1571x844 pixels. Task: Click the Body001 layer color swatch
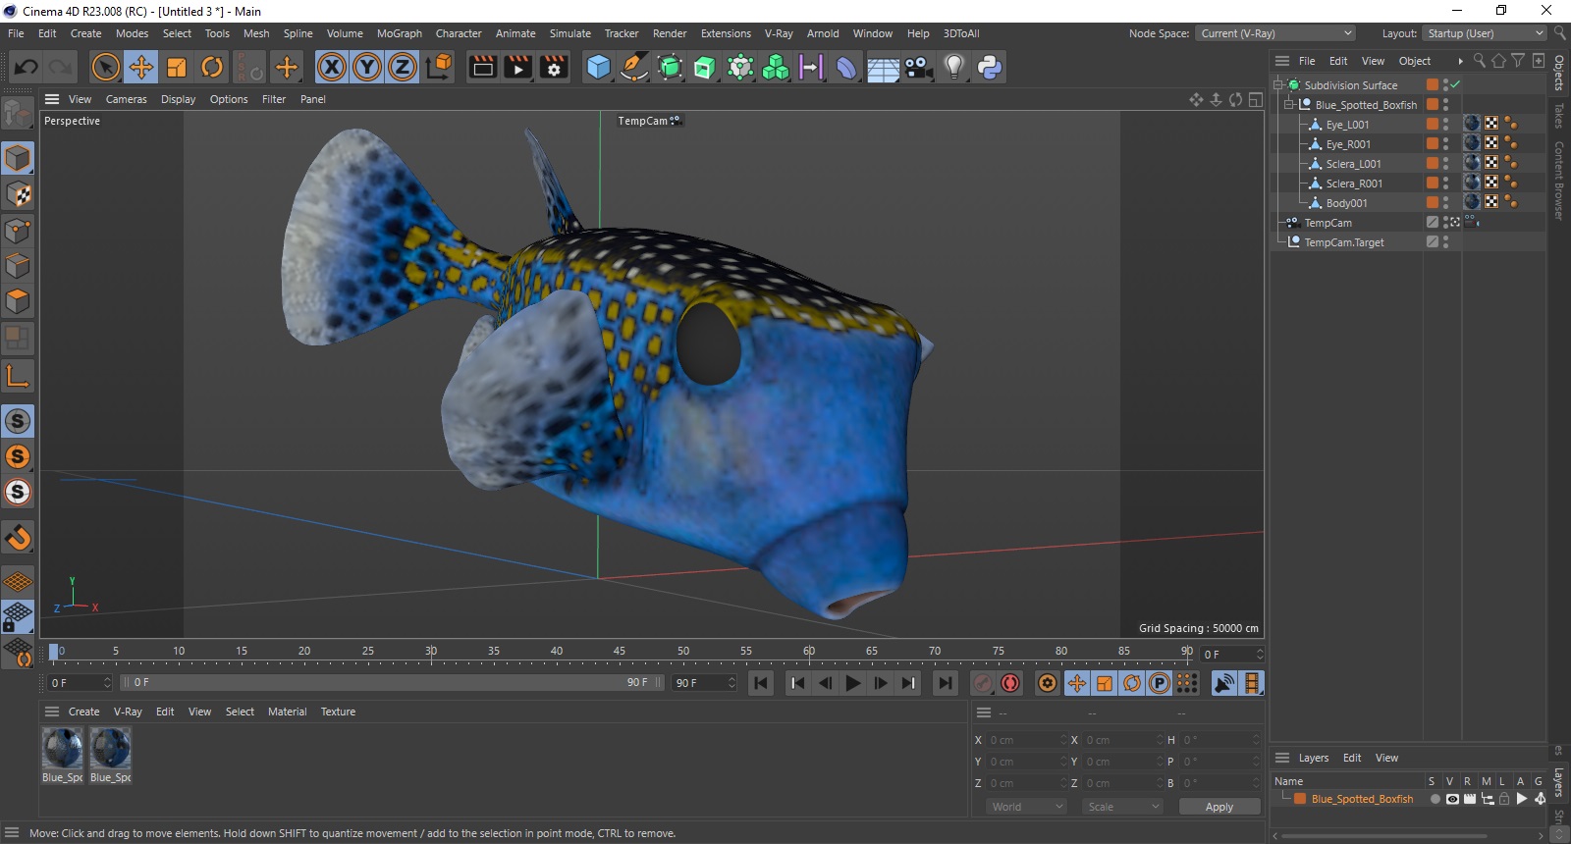click(x=1433, y=203)
